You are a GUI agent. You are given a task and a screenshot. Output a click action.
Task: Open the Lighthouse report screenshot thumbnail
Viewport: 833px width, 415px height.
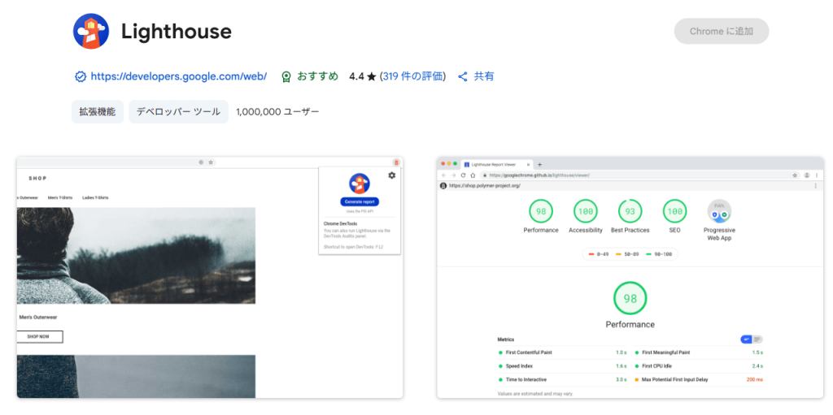(630, 278)
